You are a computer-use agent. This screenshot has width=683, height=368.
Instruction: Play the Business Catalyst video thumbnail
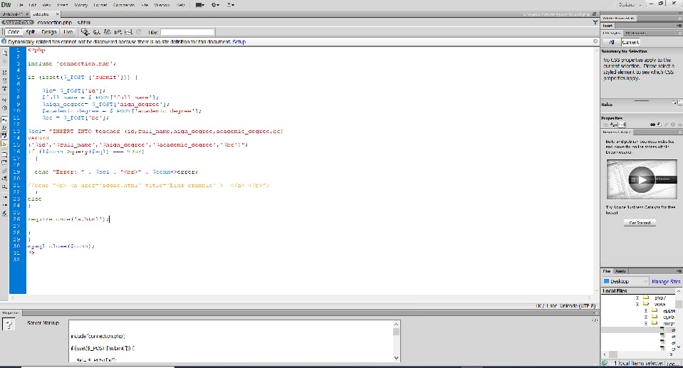[x=642, y=179]
